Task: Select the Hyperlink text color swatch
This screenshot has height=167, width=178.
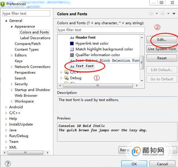Action: point(72,43)
